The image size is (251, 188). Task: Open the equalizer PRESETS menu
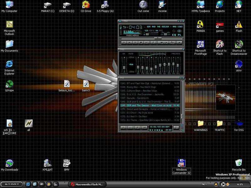[176, 54]
